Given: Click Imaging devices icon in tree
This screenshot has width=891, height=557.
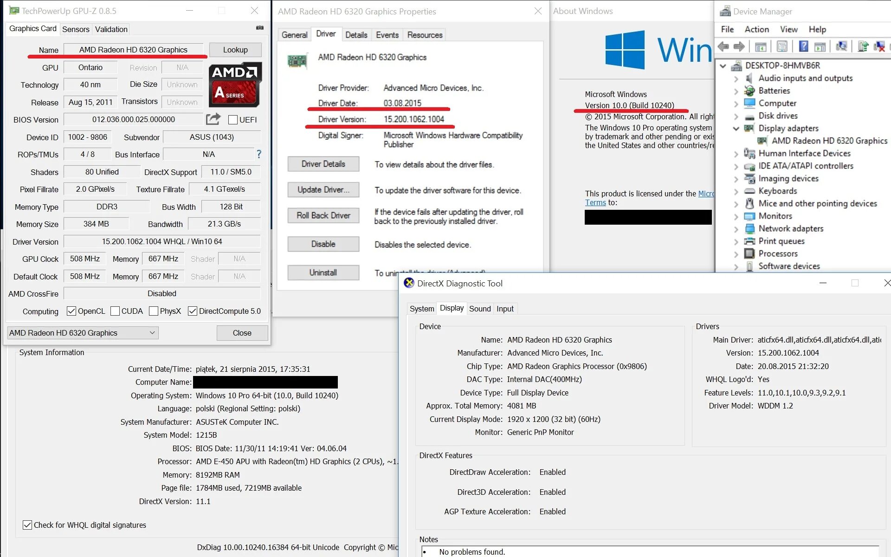Looking at the screenshot, I should pyautogui.click(x=749, y=178).
